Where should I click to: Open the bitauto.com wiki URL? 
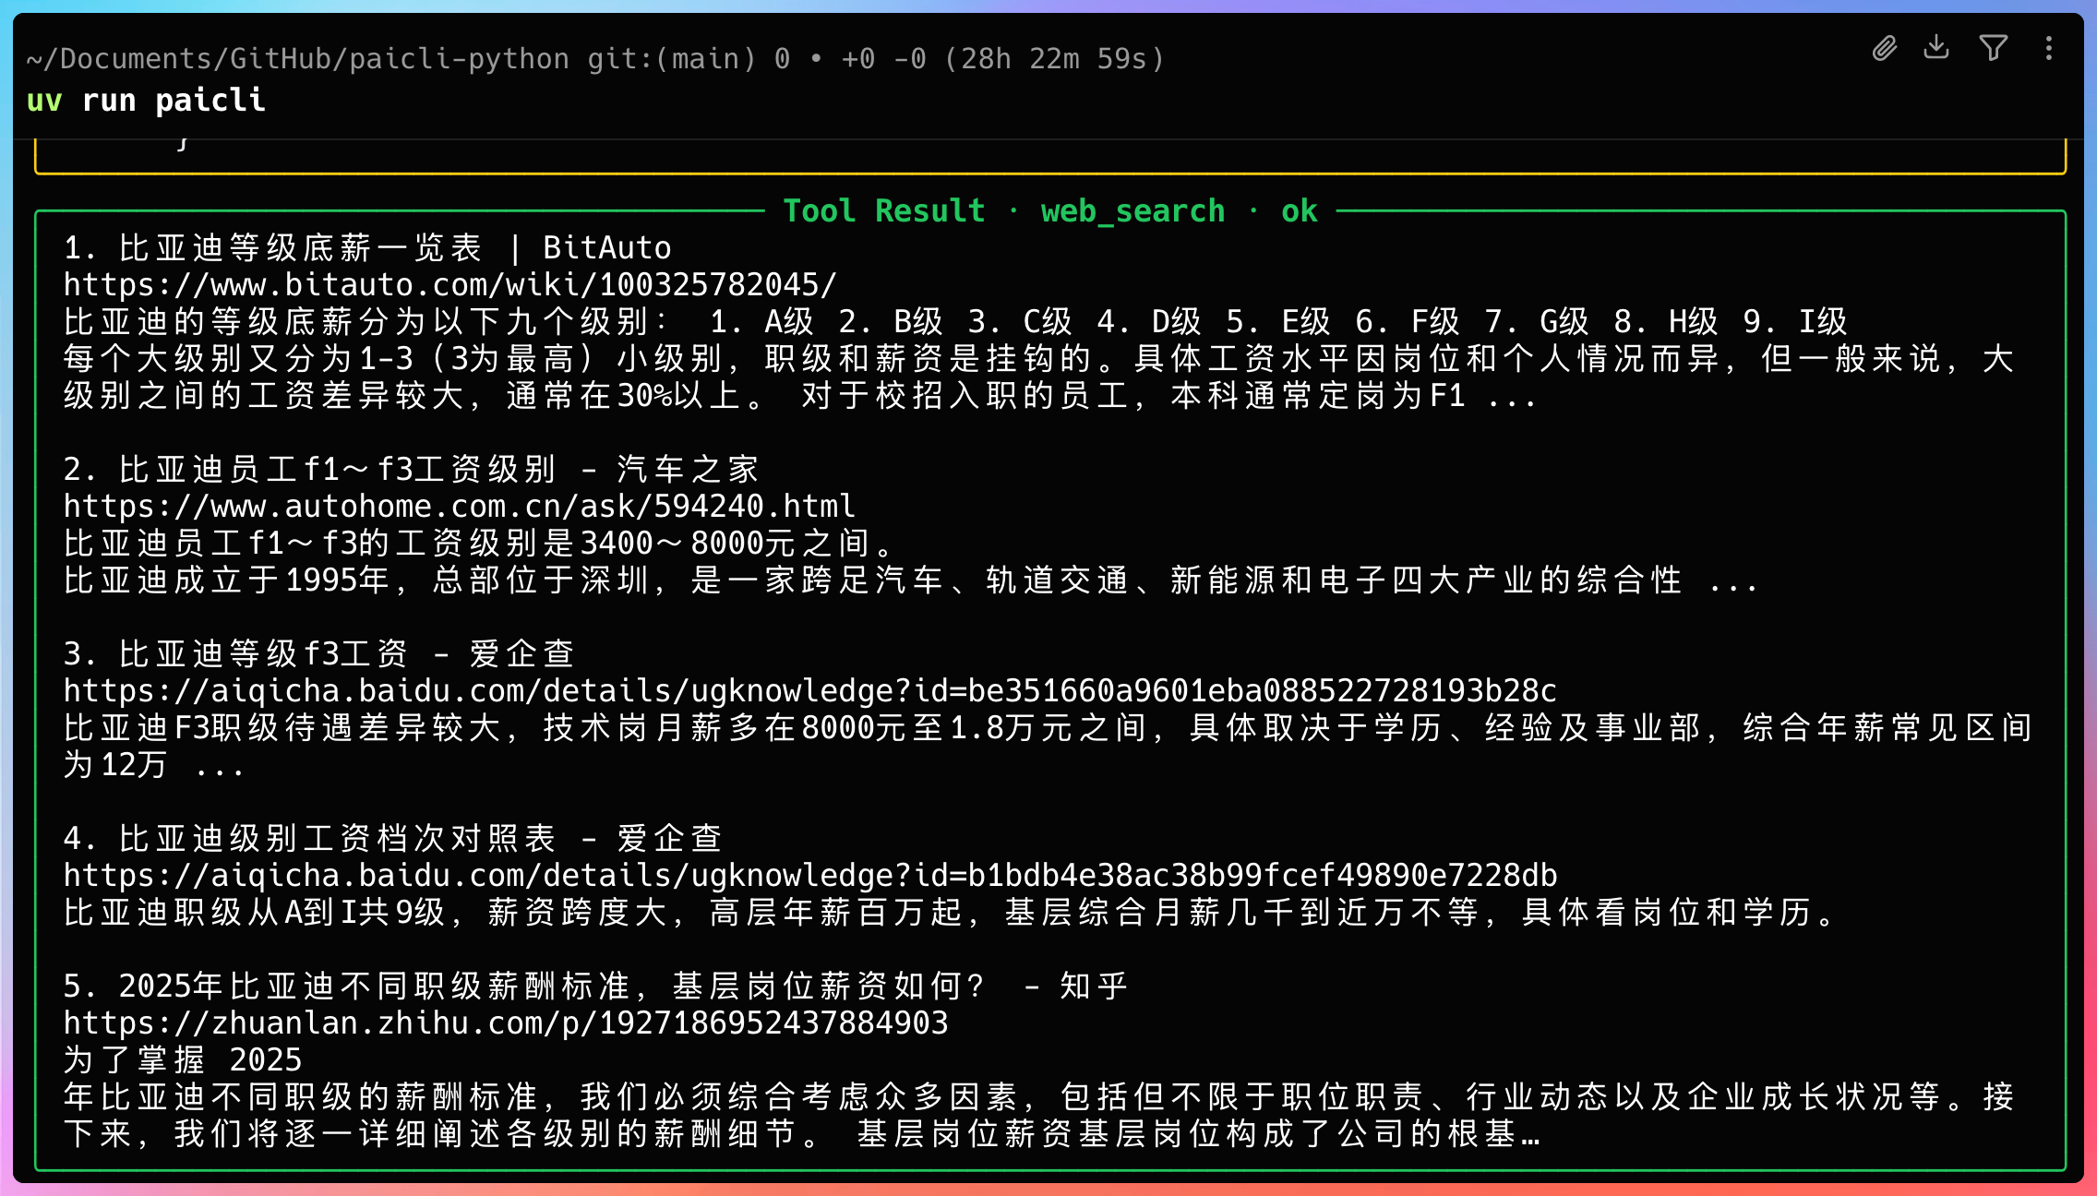coord(450,284)
